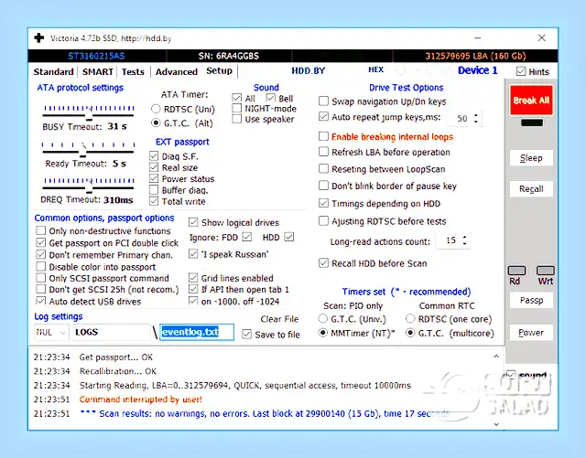Image resolution: width=586 pixels, height=458 pixels.
Task: Toggle Grid lines enabled checkbox
Action: (x=193, y=278)
